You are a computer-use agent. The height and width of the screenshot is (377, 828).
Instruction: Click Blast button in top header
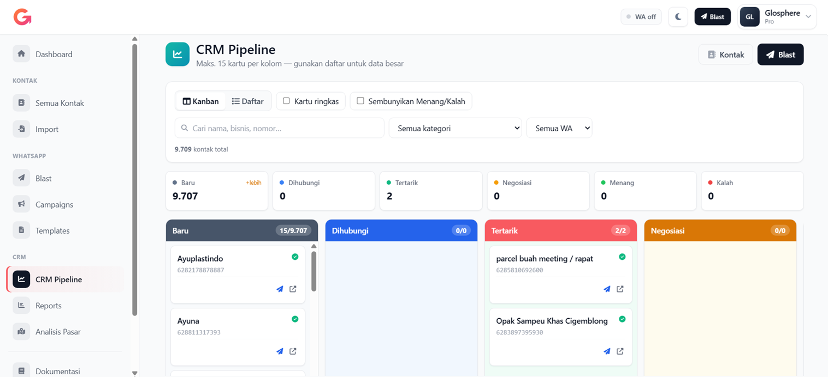pos(712,17)
